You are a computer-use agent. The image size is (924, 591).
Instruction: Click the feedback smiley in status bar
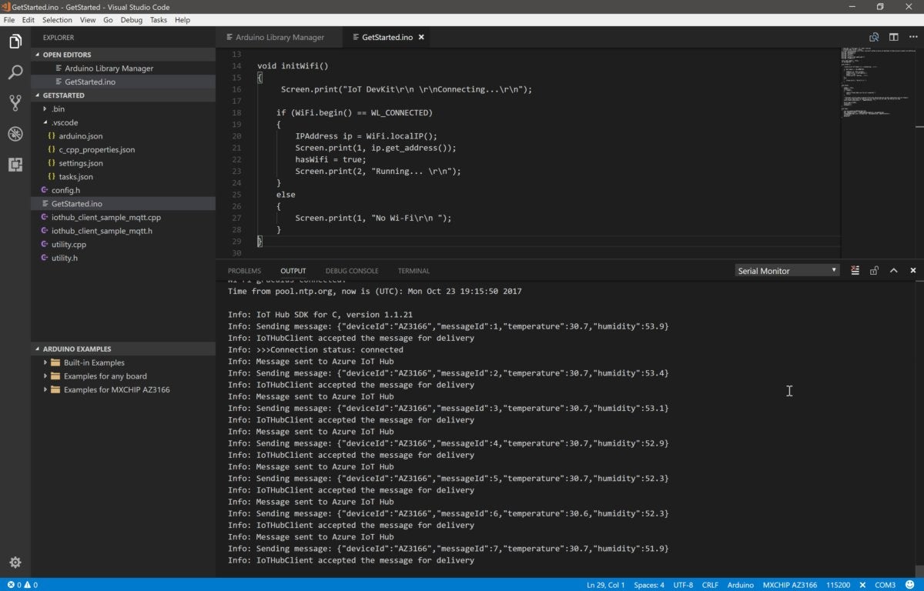[x=912, y=585]
